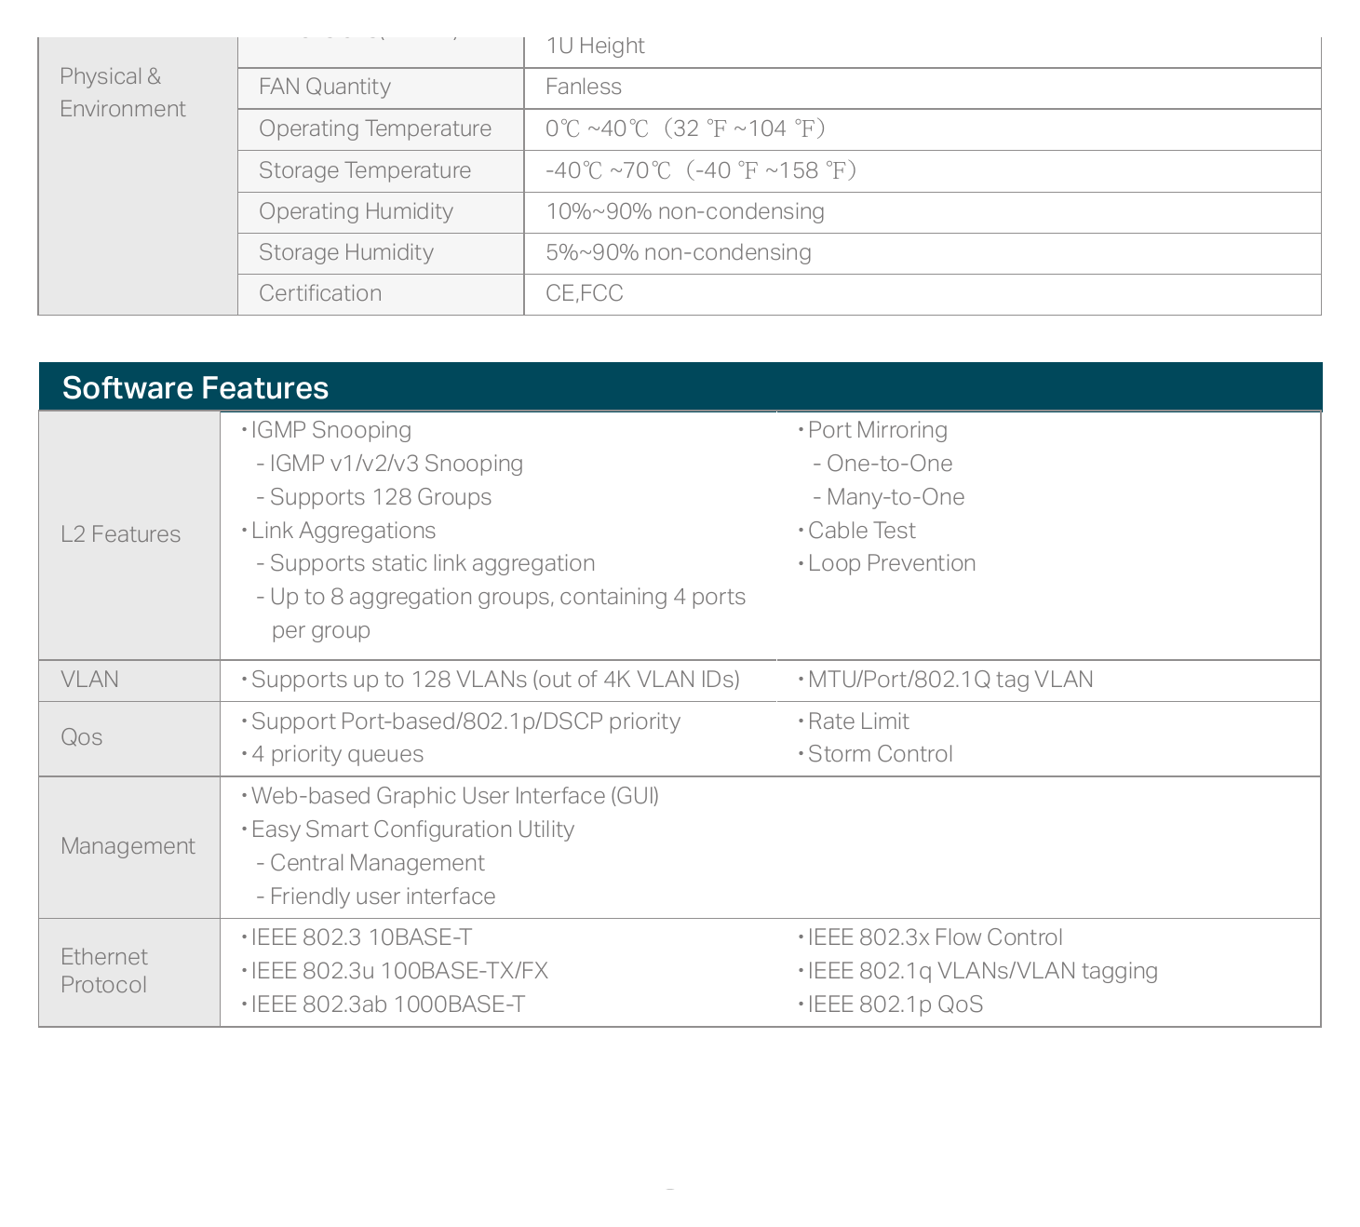
Task: Click the L2 Features row label
Action: pos(121,534)
